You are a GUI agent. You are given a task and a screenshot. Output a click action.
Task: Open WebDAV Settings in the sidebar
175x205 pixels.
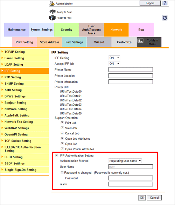[x=24, y=128]
